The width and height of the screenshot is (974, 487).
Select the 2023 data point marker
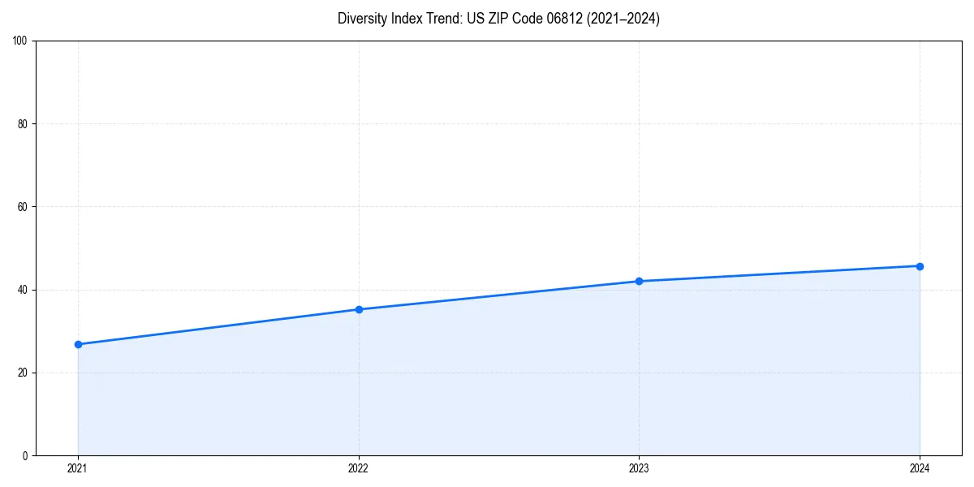pyautogui.click(x=639, y=281)
